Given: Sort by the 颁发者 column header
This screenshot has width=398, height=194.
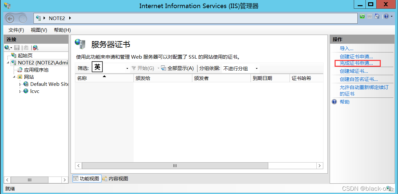Looking at the screenshot, I should 221,78.
